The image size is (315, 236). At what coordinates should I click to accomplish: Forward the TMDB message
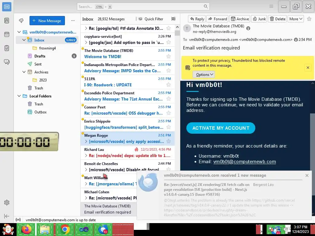[217, 19]
